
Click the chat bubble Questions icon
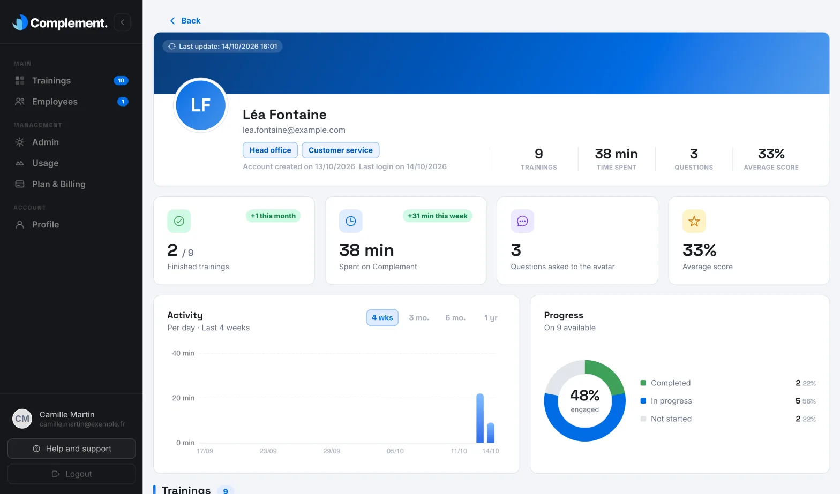click(522, 221)
